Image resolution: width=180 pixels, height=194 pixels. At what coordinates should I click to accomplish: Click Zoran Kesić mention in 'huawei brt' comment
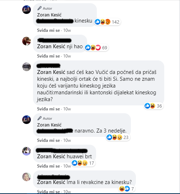click(x=51, y=156)
